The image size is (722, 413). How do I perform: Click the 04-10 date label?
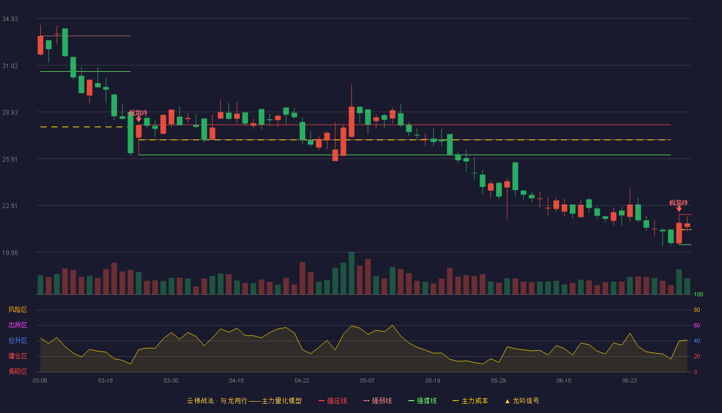tap(236, 380)
